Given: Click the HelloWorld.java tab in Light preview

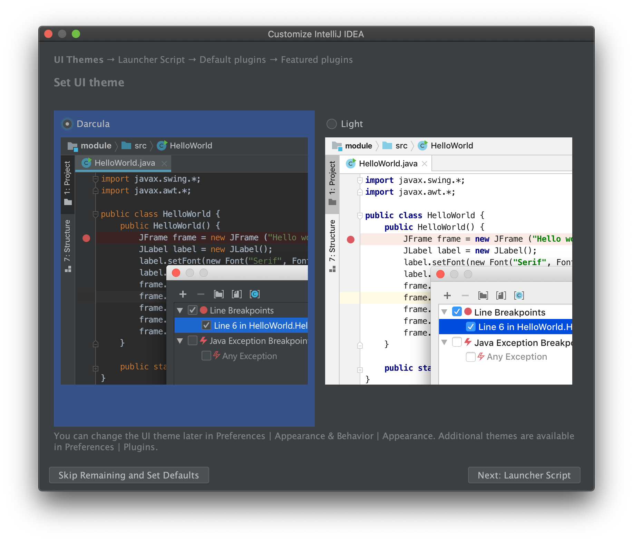Looking at the screenshot, I should pos(386,164).
